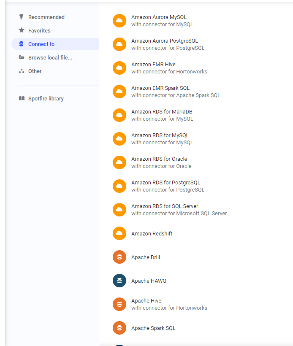Click the Amazon EMR Hive cloud icon
The width and height of the screenshot is (293, 346).
point(119,68)
